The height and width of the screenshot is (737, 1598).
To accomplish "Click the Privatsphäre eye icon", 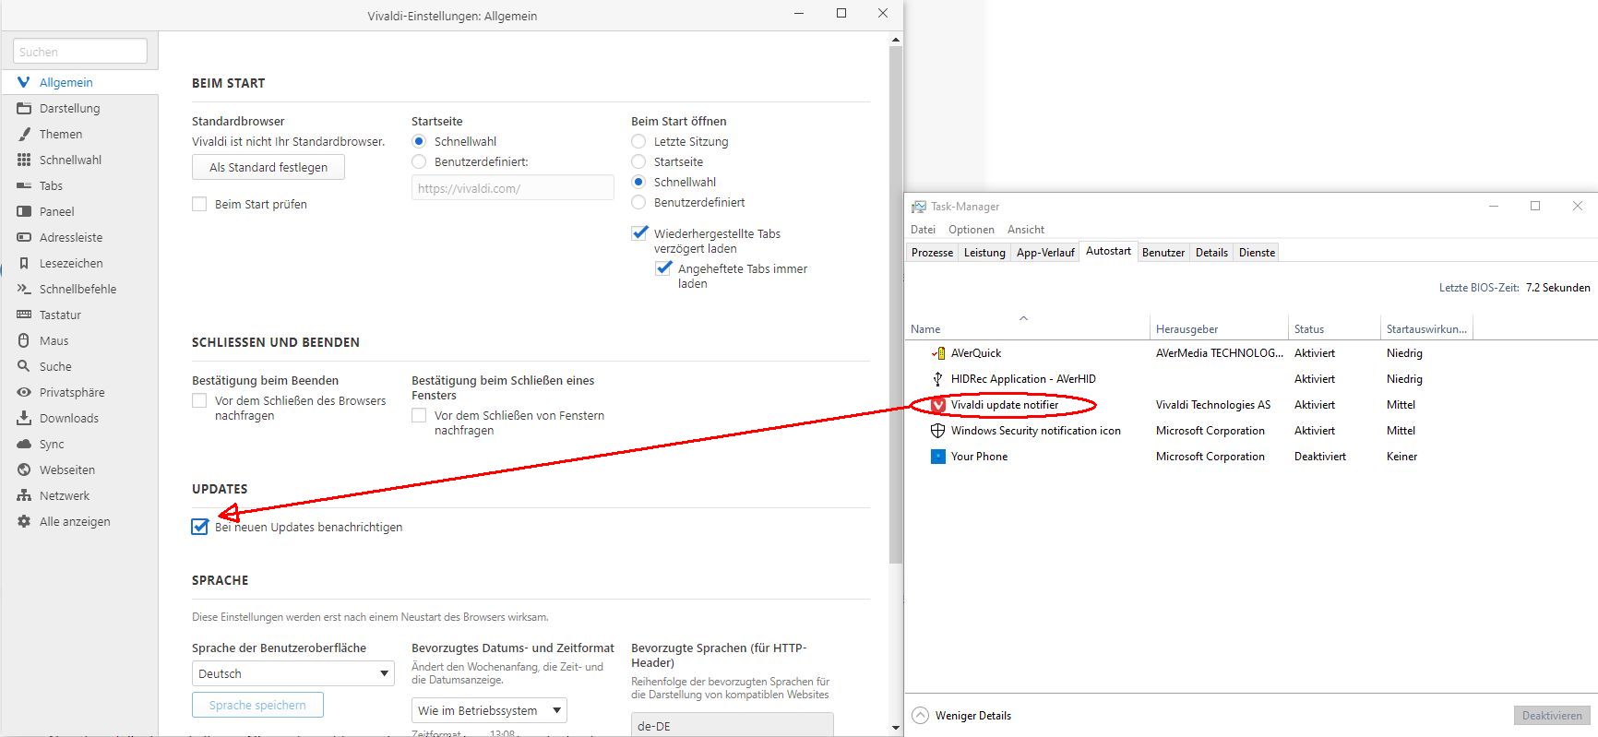I will [24, 392].
